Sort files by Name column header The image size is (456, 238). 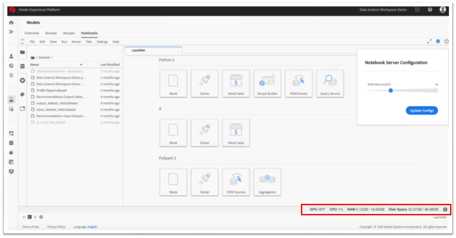[57, 64]
